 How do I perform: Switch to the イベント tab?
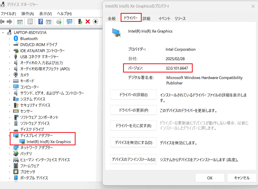[164, 18]
